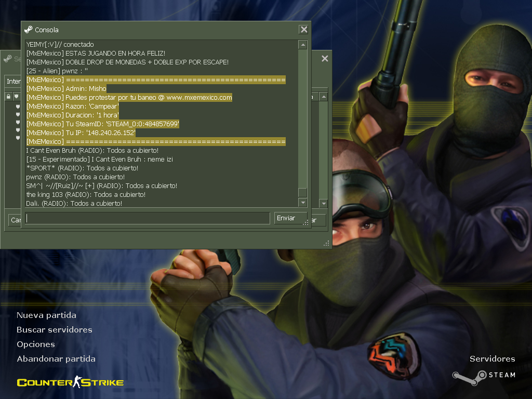Click the "Razon: 'Campear'" console line
This screenshot has height=399, width=532.
73,106
